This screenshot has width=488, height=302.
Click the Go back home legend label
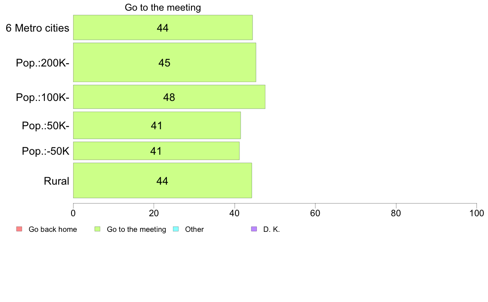pos(53,229)
